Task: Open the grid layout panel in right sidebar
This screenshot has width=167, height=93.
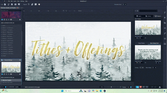Action: click(165, 23)
